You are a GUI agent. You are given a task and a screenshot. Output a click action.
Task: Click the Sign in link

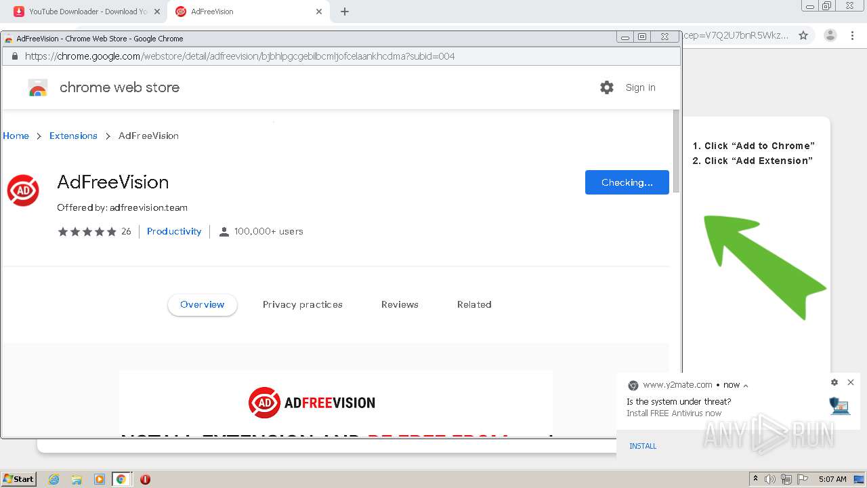(x=641, y=87)
